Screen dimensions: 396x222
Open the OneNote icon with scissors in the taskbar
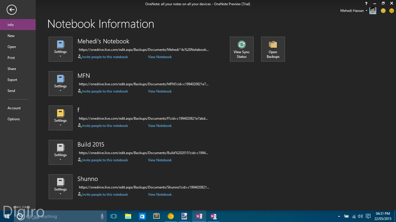(x=213, y=216)
